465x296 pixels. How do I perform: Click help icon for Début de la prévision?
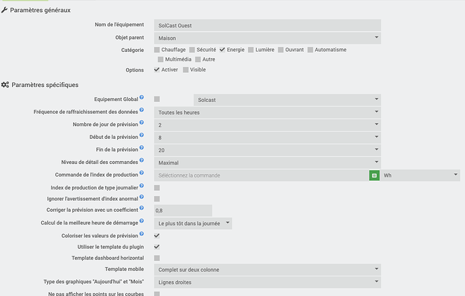tap(142, 136)
